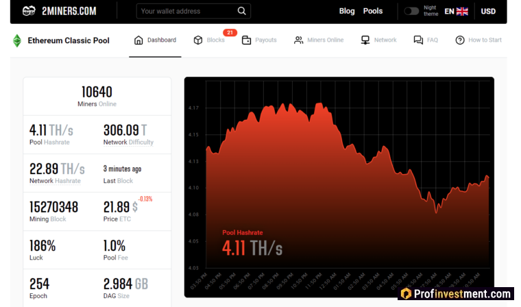The image size is (521, 307).
Task: Click the Dashboard home icon
Action: tap(138, 40)
